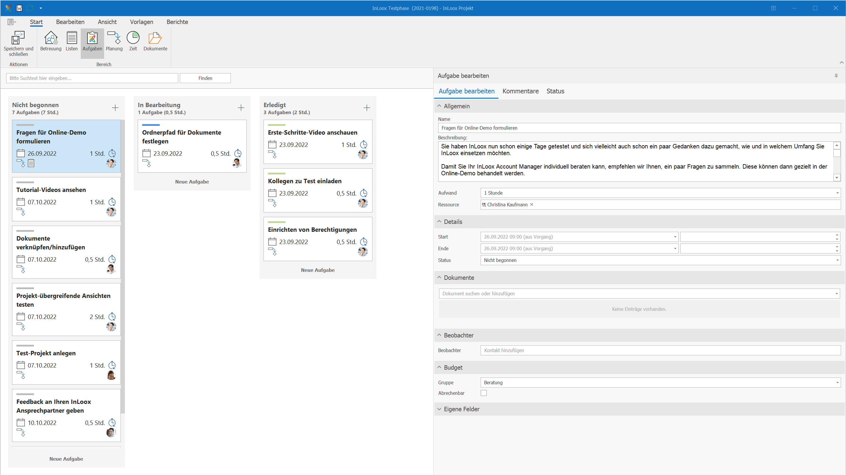This screenshot has width=846, height=475.
Task: Click avatar on Kollegen zu Test einladen card
Action: (362, 203)
